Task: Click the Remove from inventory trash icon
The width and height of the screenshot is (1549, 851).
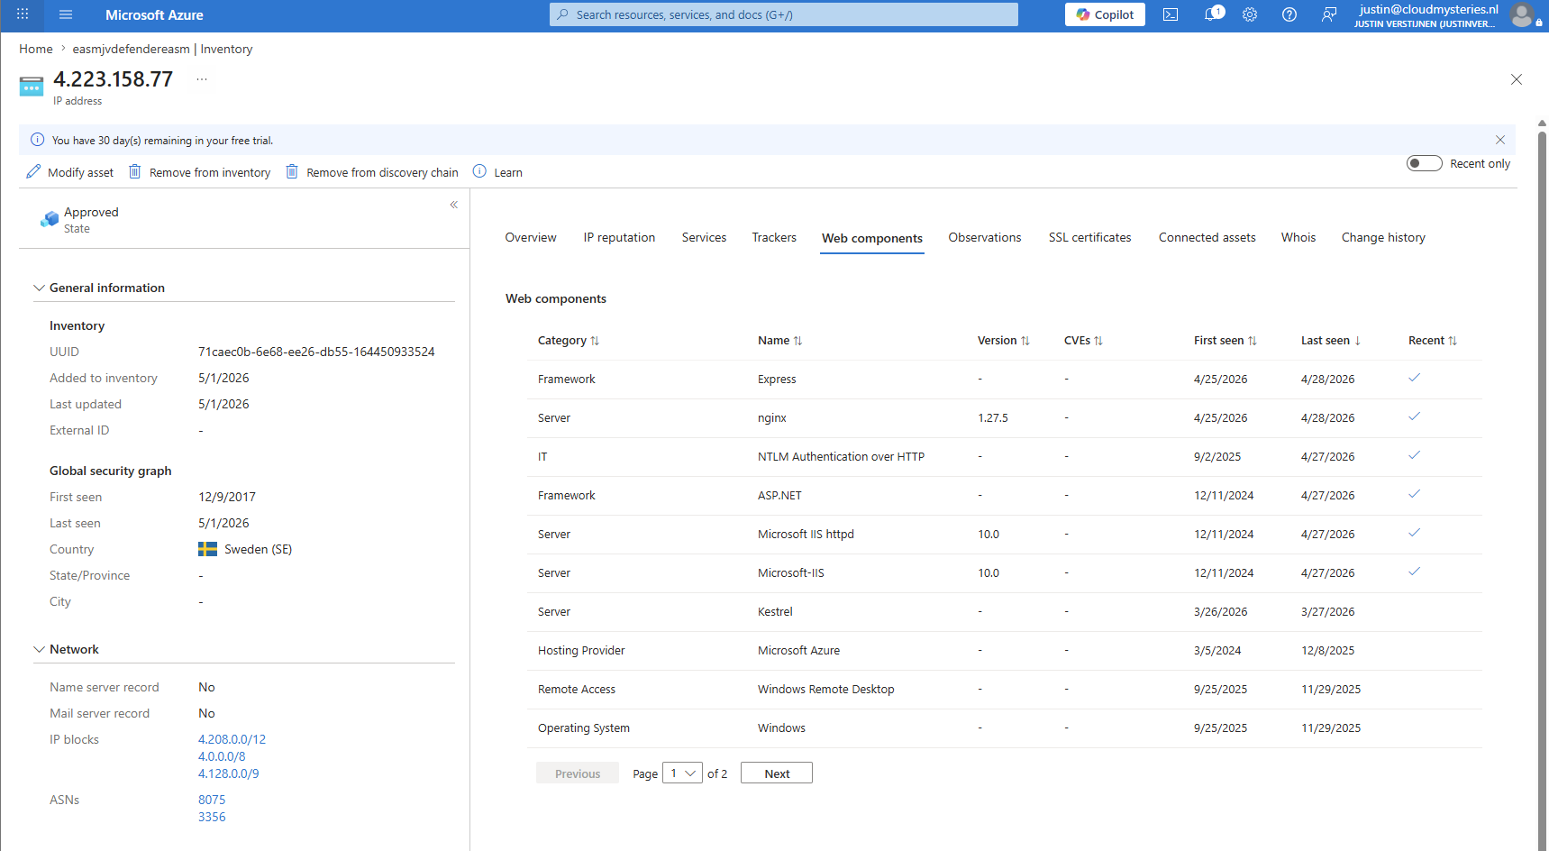Action: click(135, 171)
